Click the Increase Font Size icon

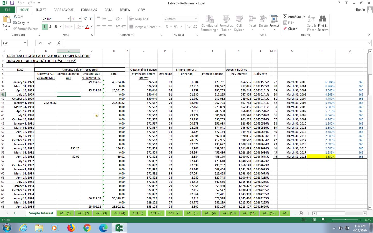(85, 19)
